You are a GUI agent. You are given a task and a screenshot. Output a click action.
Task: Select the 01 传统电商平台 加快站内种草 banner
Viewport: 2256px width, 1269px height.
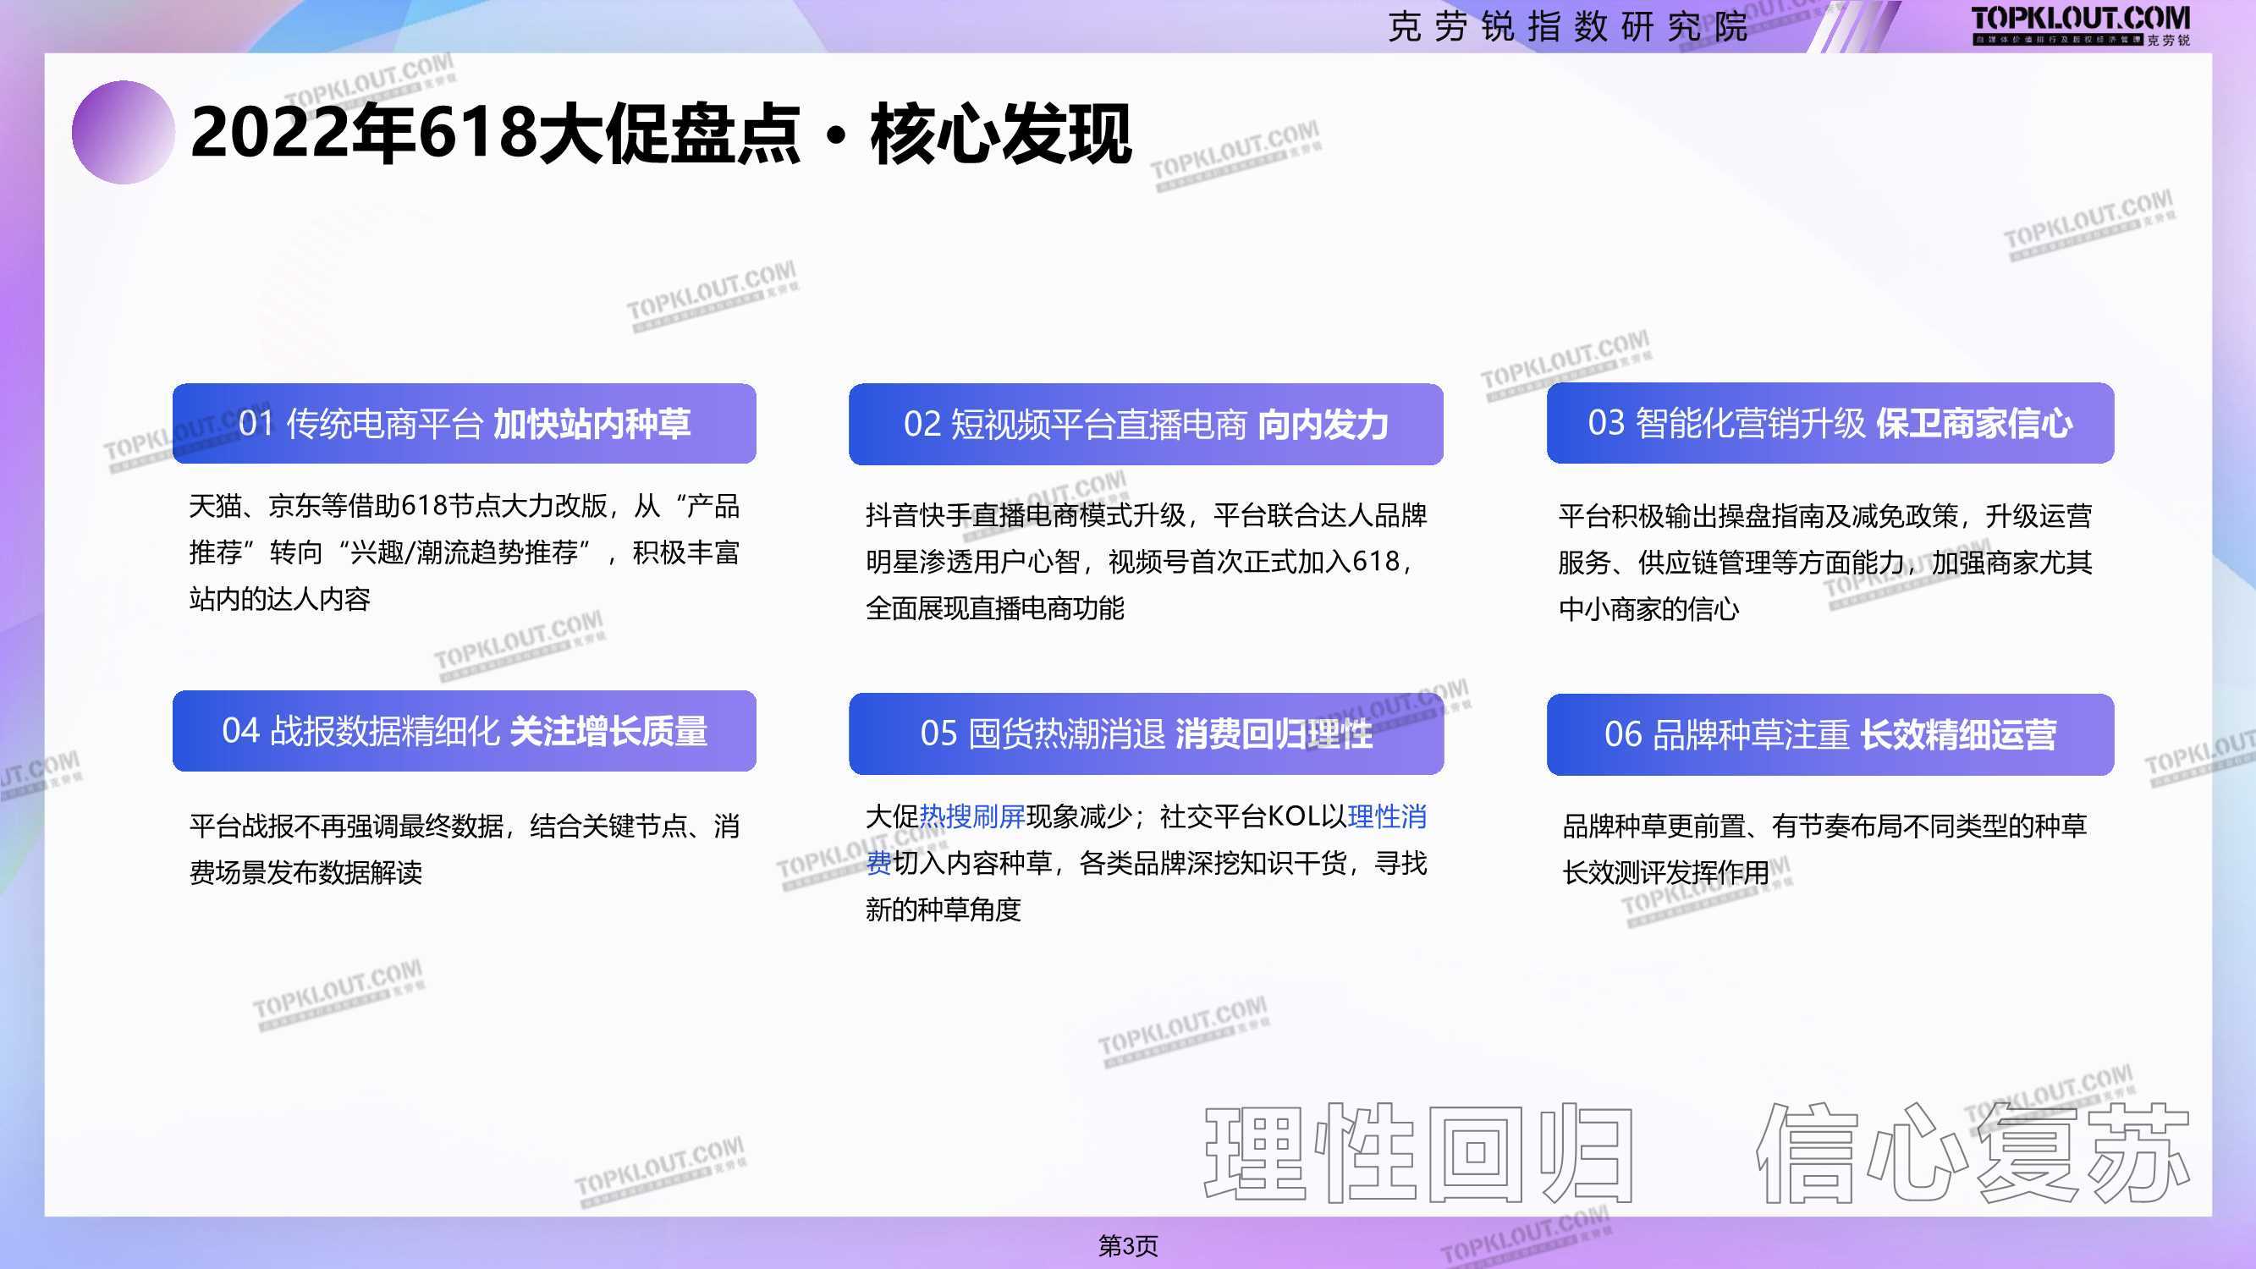point(465,424)
